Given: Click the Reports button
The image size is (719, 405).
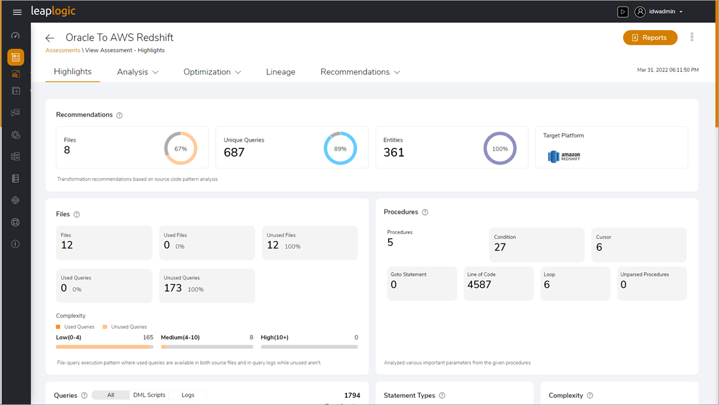Looking at the screenshot, I should pos(650,38).
